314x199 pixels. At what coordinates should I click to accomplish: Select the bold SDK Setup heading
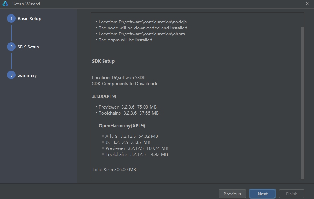103,61
